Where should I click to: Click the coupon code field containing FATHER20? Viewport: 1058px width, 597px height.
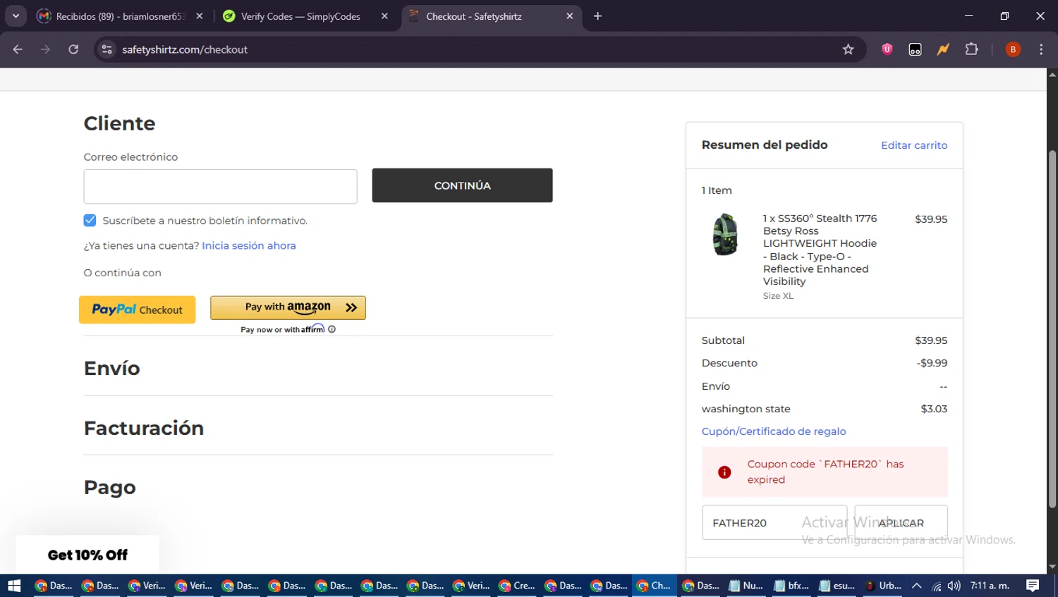tap(774, 522)
